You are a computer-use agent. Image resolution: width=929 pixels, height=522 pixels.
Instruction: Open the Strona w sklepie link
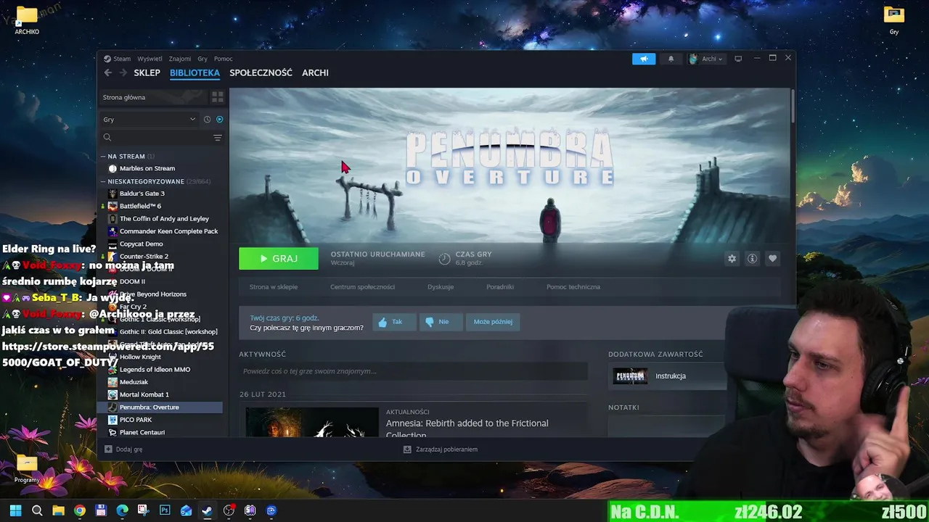[274, 287]
